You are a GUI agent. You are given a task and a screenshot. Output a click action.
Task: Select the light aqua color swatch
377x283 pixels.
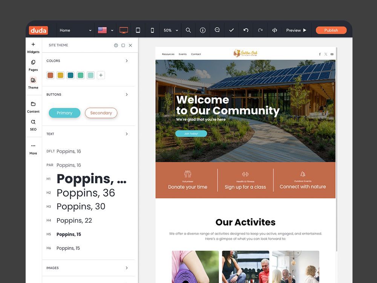pyautogui.click(x=90, y=75)
